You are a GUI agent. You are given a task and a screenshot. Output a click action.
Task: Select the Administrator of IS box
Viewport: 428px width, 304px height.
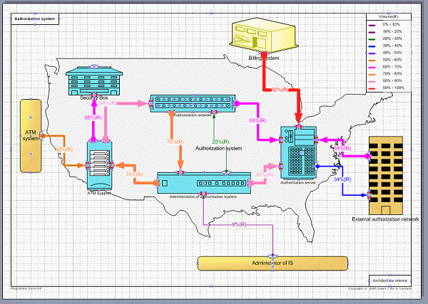point(272,263)
